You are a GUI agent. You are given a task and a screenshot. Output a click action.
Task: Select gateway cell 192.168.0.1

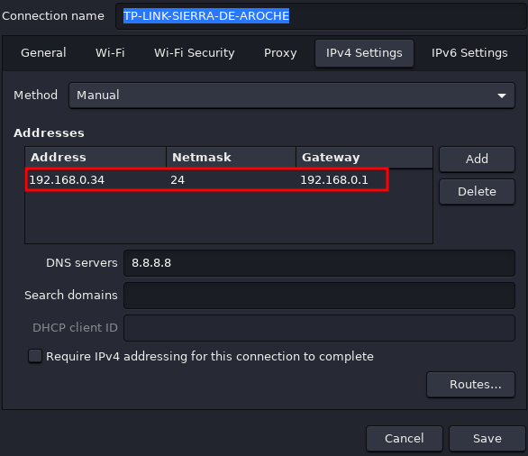click(x=334, y=180)
